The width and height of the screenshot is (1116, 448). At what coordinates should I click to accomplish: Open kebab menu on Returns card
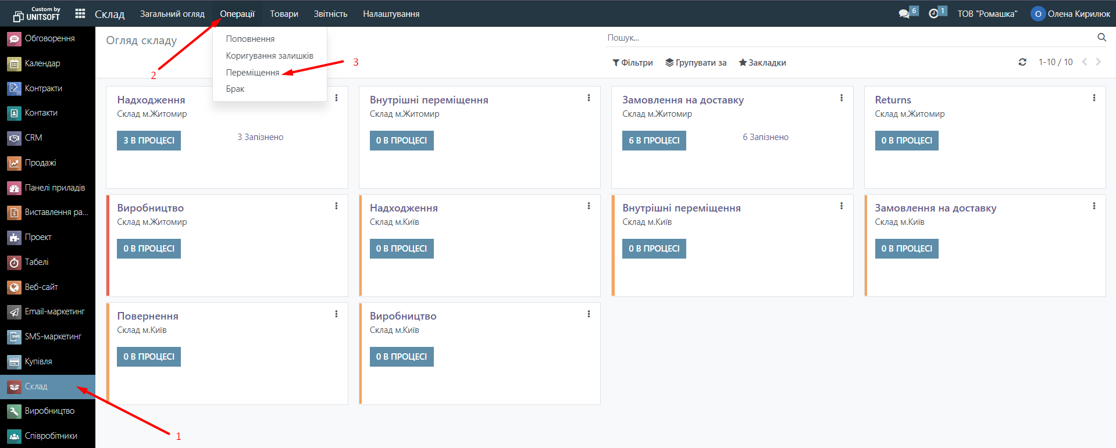1094,98
